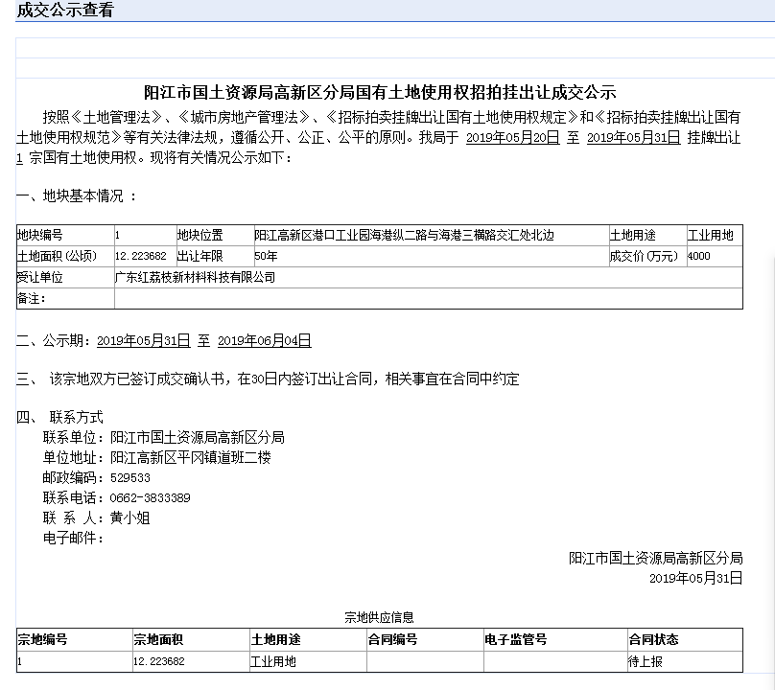Click the 出让年限 value 50年
Image resolution: width=775 pixels, height=690 pixels.
[x=266, y=256]
